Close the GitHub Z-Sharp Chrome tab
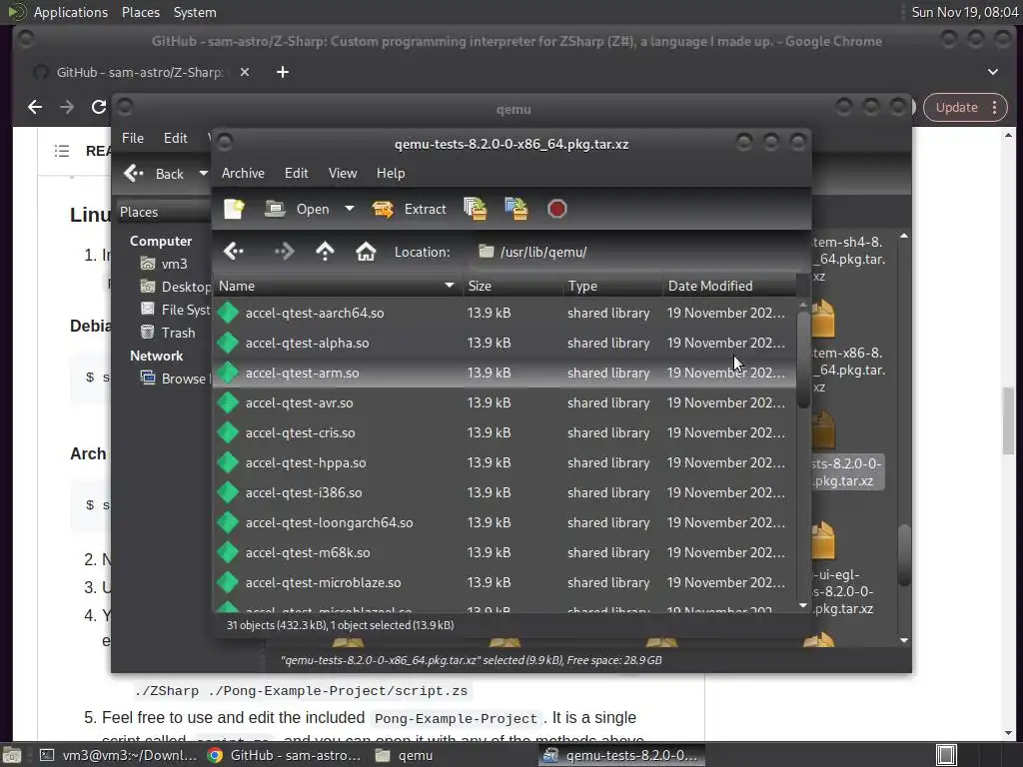This screenshot has height=767, width=1023. (x=245, y=72)
